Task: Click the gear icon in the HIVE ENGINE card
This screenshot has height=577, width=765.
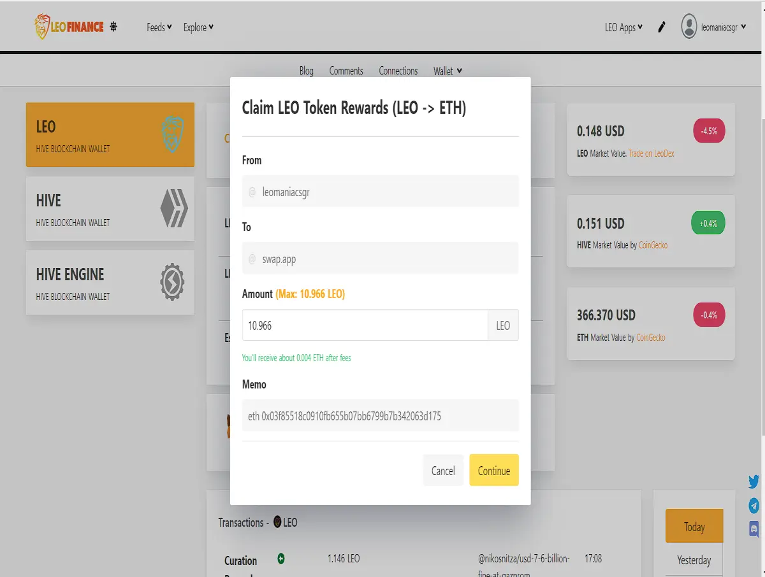Action: [x=172, y=282]
